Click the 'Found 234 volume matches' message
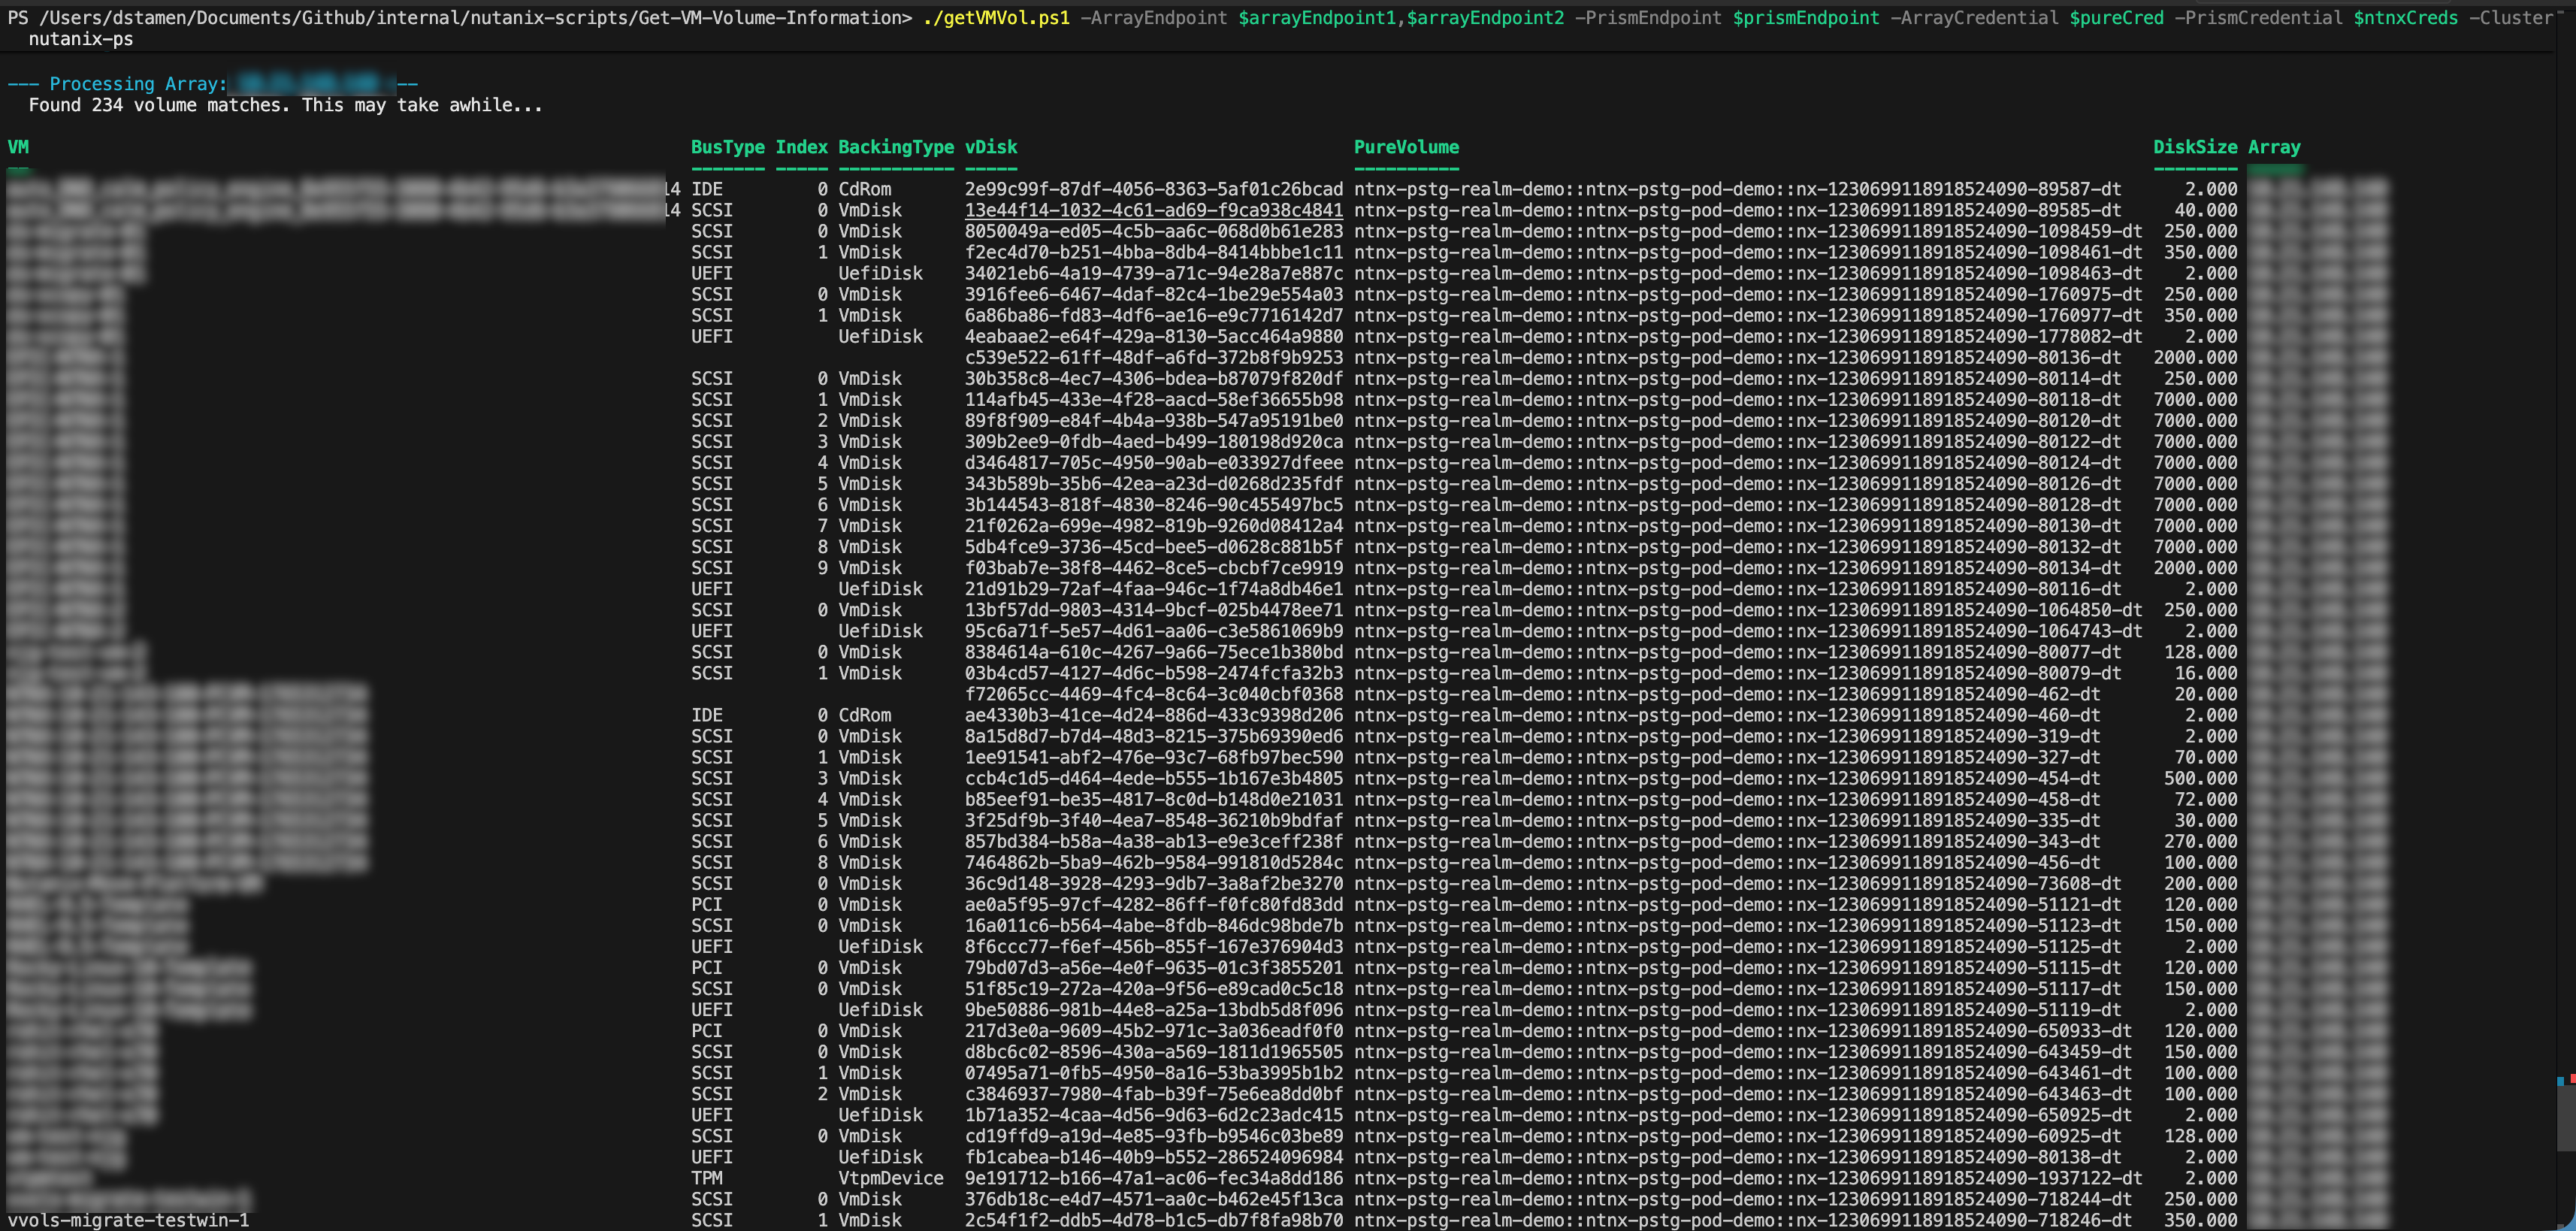Screen dimensions: 2576x1231 click(x=285, y=105)
